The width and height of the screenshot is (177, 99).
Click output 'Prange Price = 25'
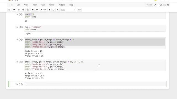click(34, 56)
